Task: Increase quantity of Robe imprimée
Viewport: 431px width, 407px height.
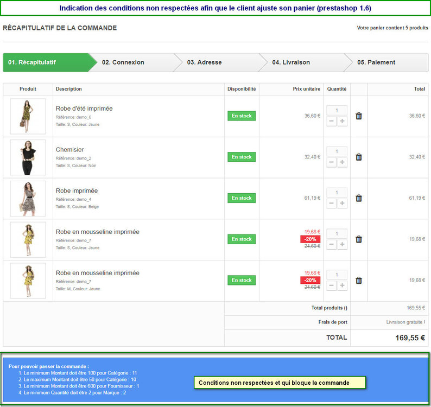Action: pos(342,203)
